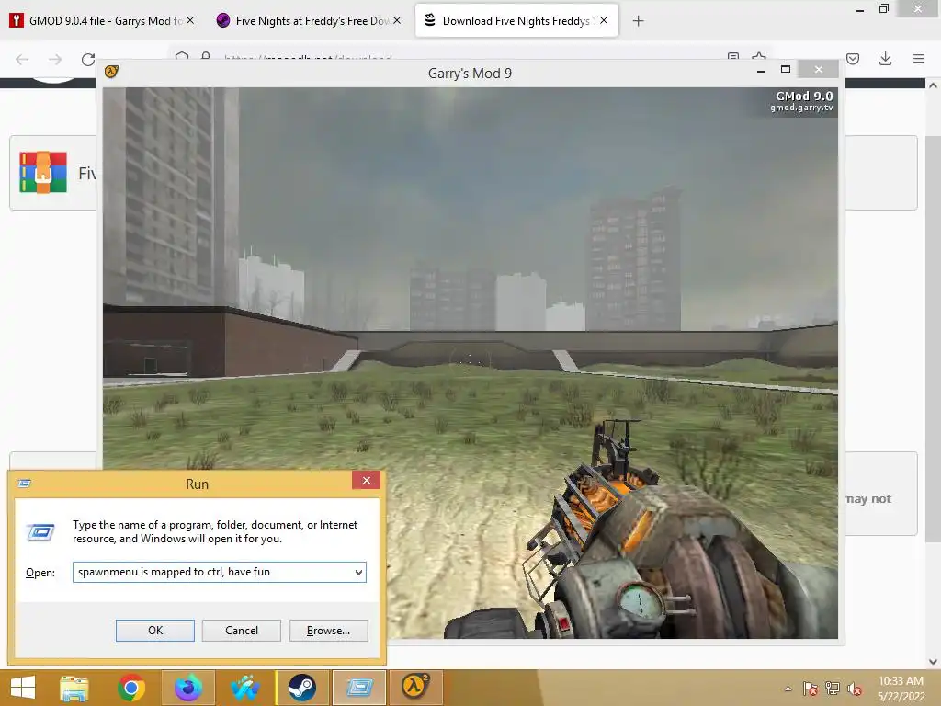Go forward in Firefox
This screenshot has width=941, height=706.
coord(55,59)
